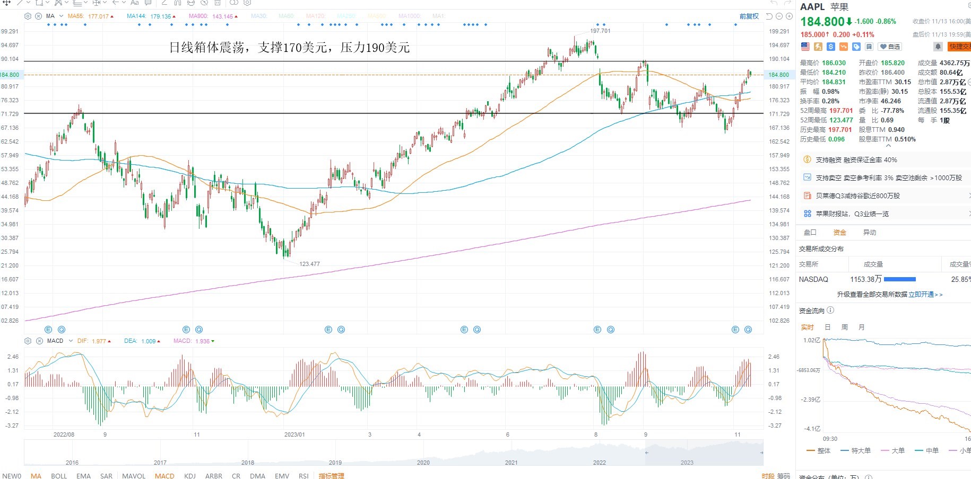Viewport: 971px width, 479px height.
Task: Click the 立即开通 upgrade link
Action: click(x=925, y=295)
